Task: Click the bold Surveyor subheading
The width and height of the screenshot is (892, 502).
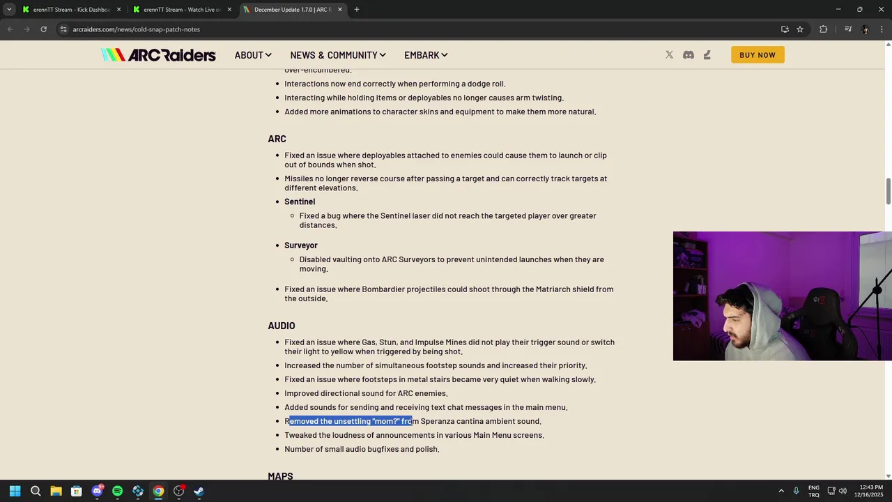Action: coord(301,245)
